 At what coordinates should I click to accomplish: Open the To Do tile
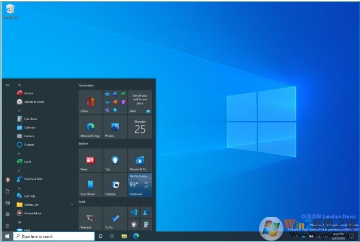click(x=115, y=218)
